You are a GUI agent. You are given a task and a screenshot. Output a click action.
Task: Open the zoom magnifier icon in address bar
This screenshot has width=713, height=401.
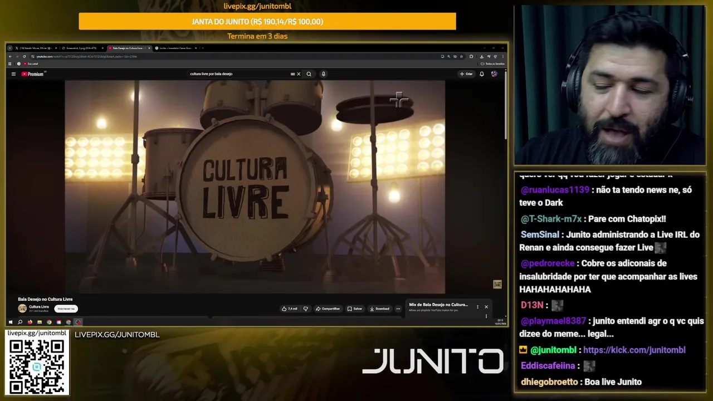449,56
